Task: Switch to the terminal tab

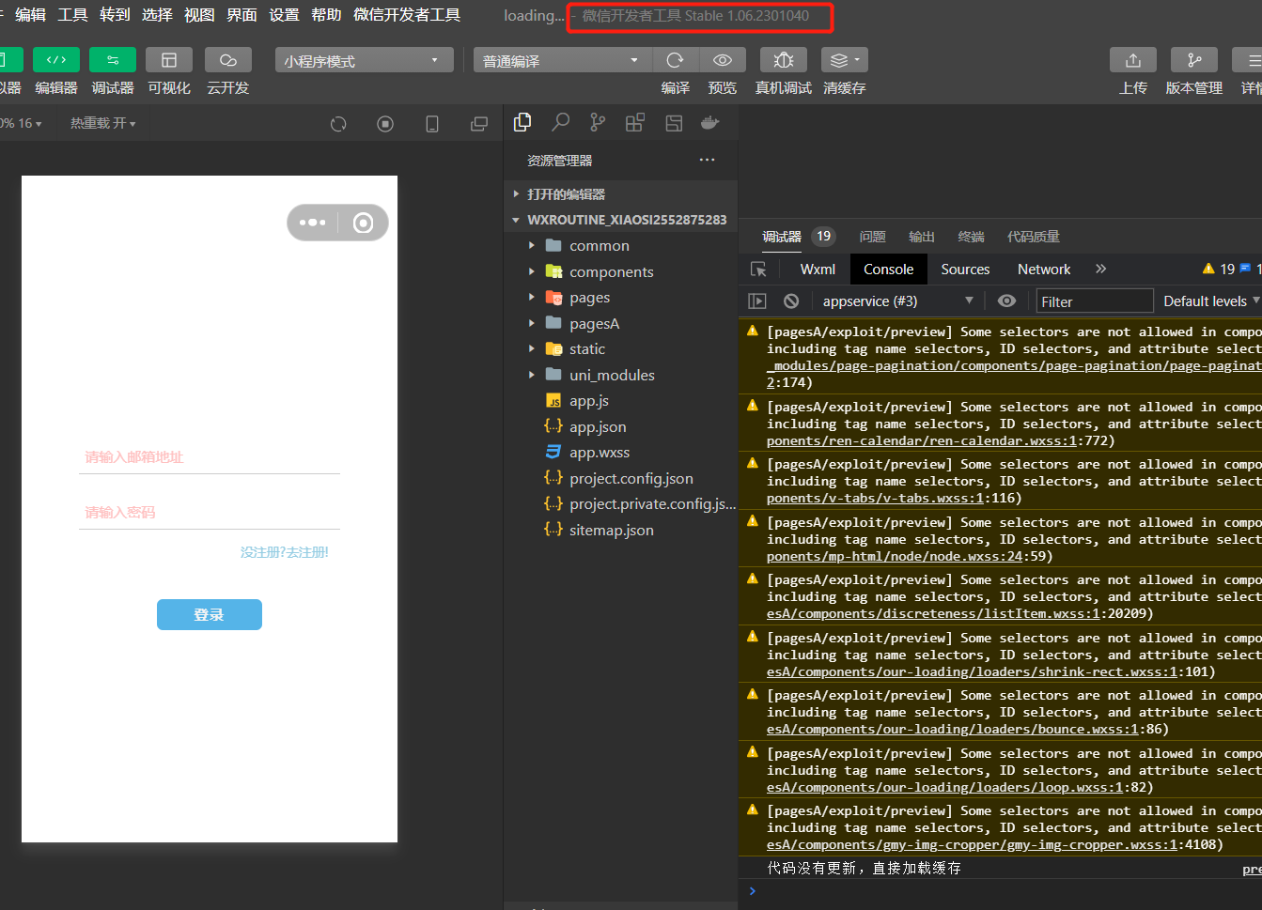Action: [971, 237]
